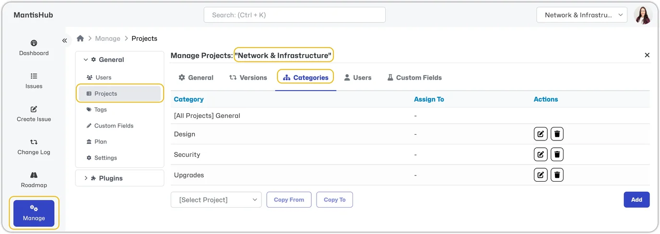The image size is (660, 234).
Task: Open Change Log in sidebar
Action: pos(34,147)
